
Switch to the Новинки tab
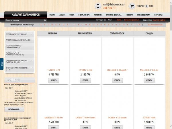tap(53, 34)
